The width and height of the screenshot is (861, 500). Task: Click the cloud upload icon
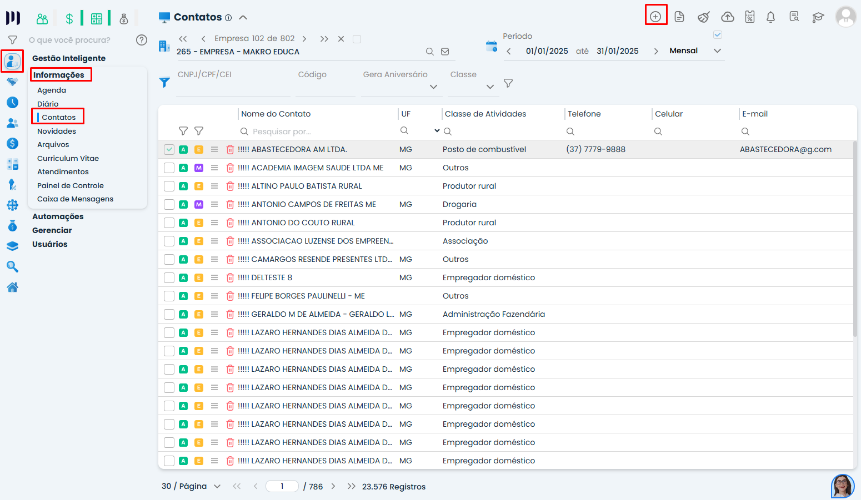click(727, 17)
